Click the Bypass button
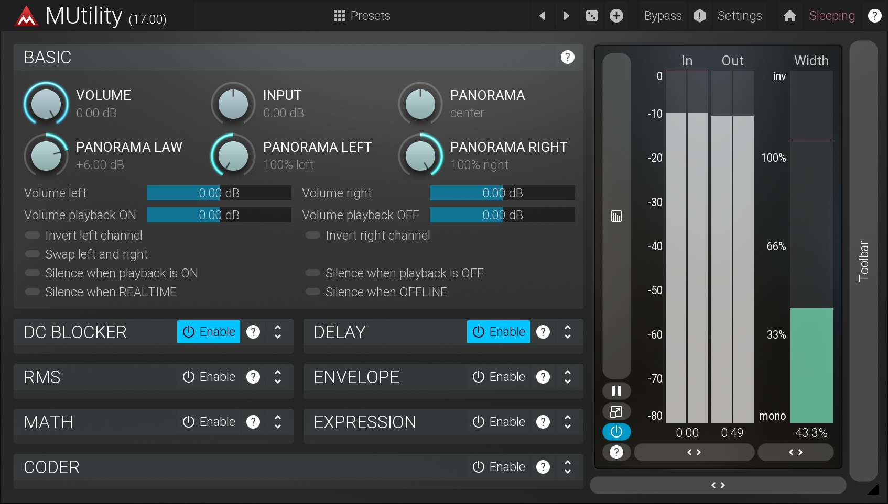The width and height of the screenshot is (888, 504). 663,16
